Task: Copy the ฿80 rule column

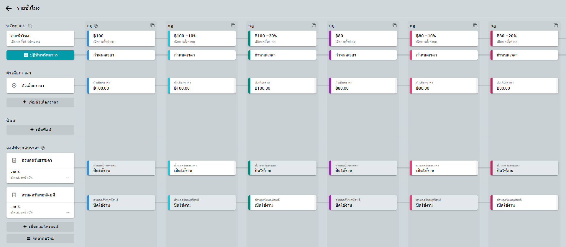Action: coord(394,26)
